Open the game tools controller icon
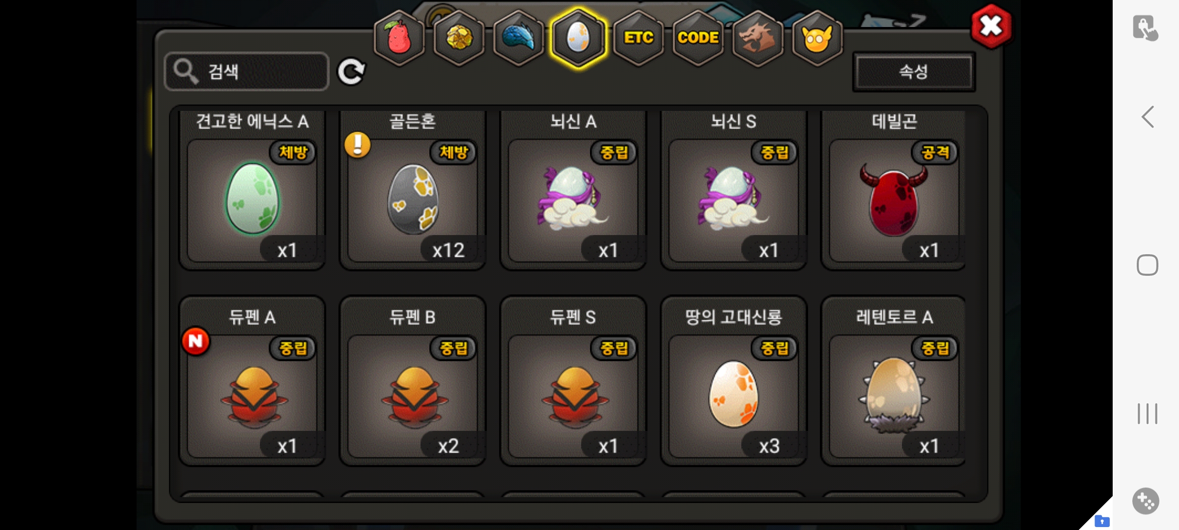 pyautogui.click(x=1146, y=501)
